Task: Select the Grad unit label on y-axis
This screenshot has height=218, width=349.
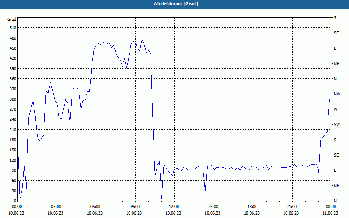Action: tap(12, 20)
